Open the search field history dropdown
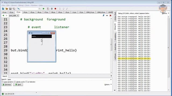This screenshot has height=96, width=172. point(111,79)
